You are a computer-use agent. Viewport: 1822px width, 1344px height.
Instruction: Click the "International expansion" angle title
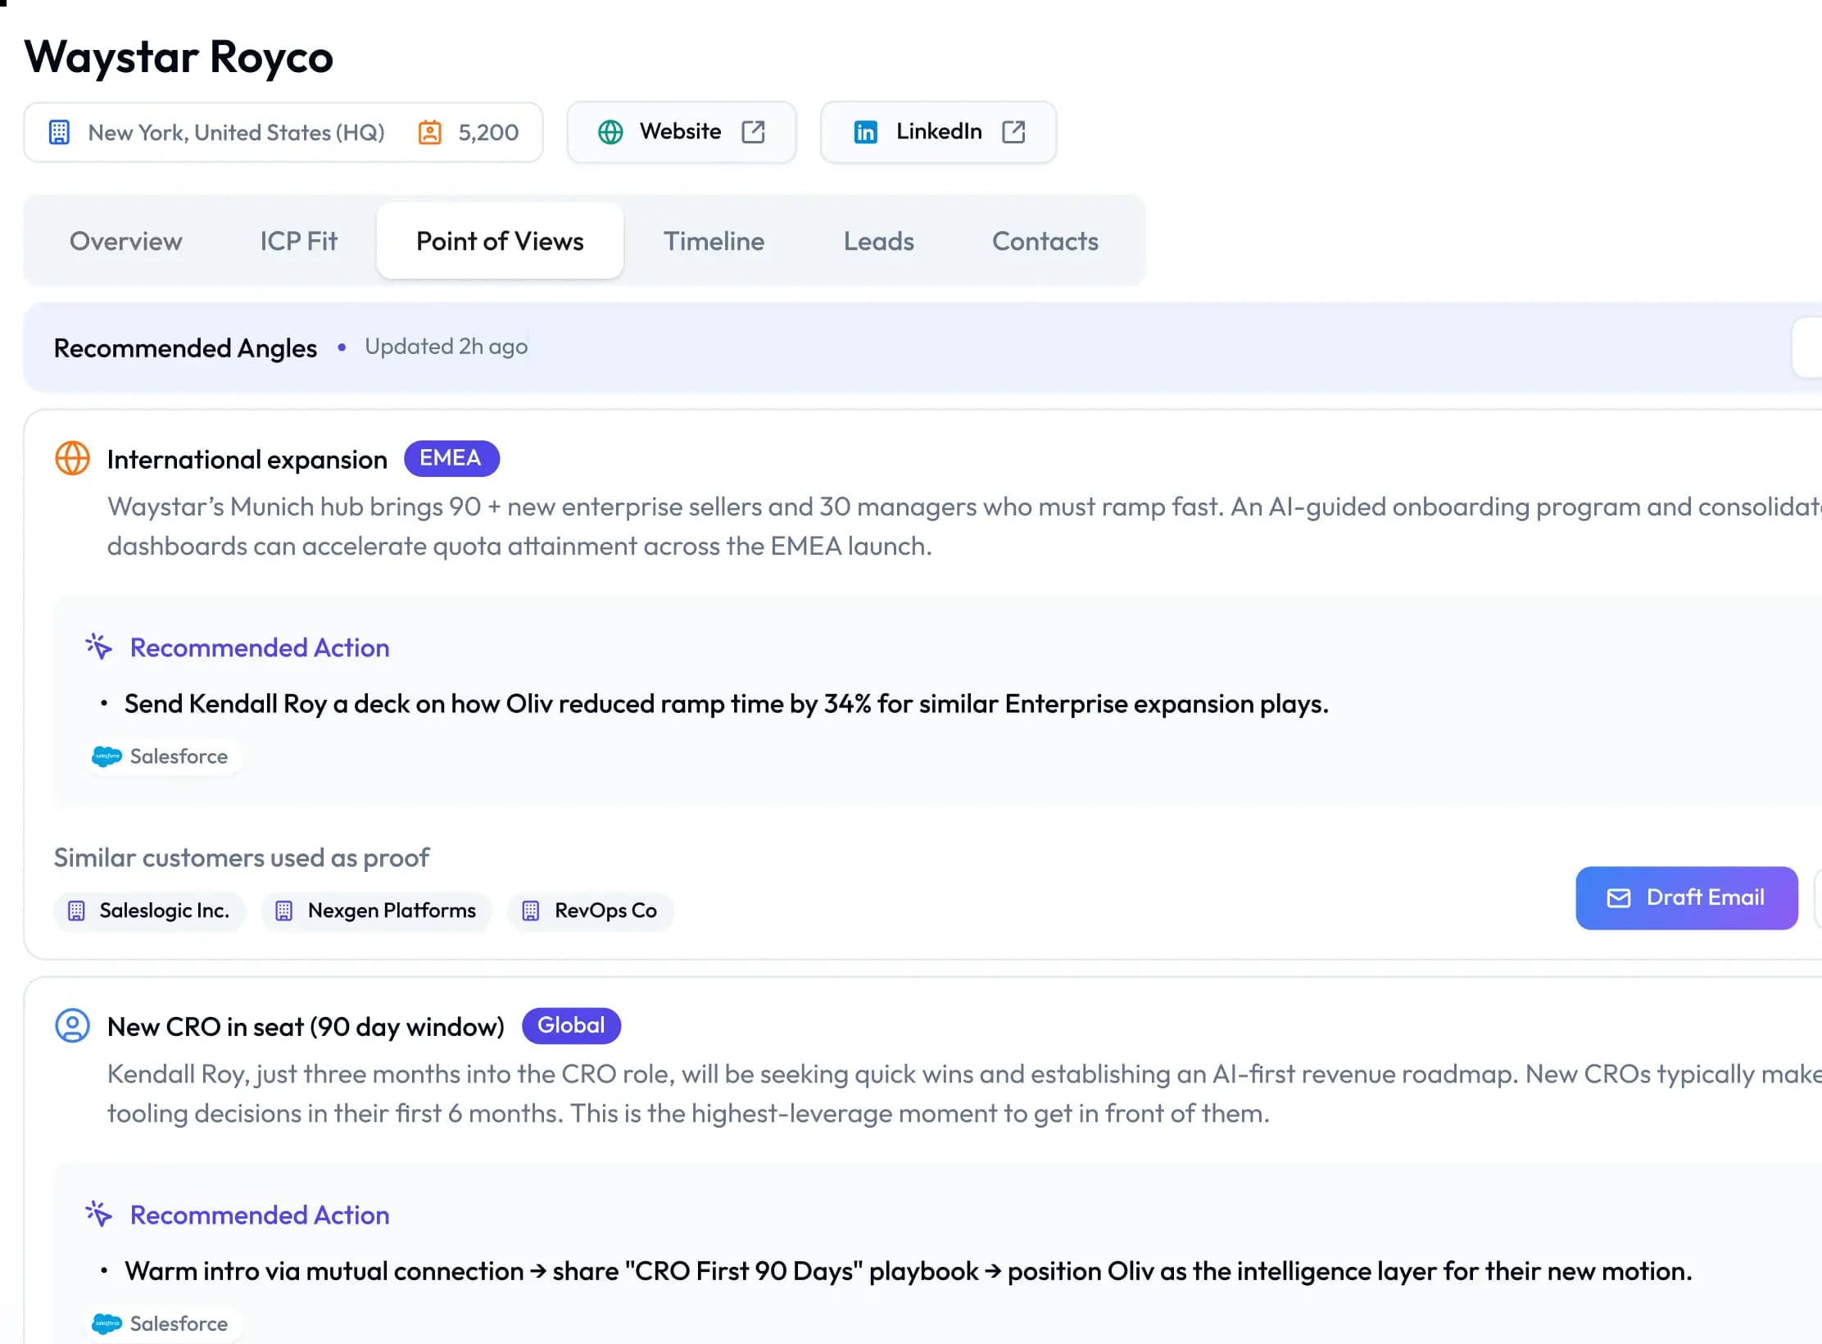point(247,459)
